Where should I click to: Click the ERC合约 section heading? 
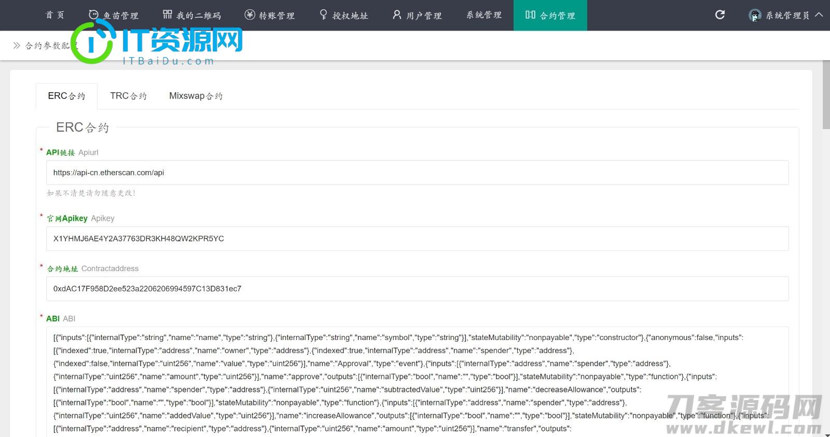[82, 128]
